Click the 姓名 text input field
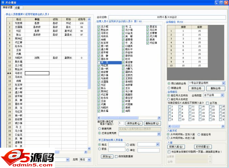 point(117,145)
